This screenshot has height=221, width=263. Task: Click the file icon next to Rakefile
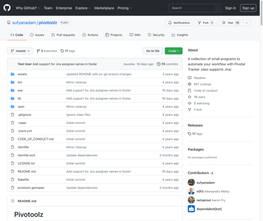pyautogui.click(x=12, y=180)
